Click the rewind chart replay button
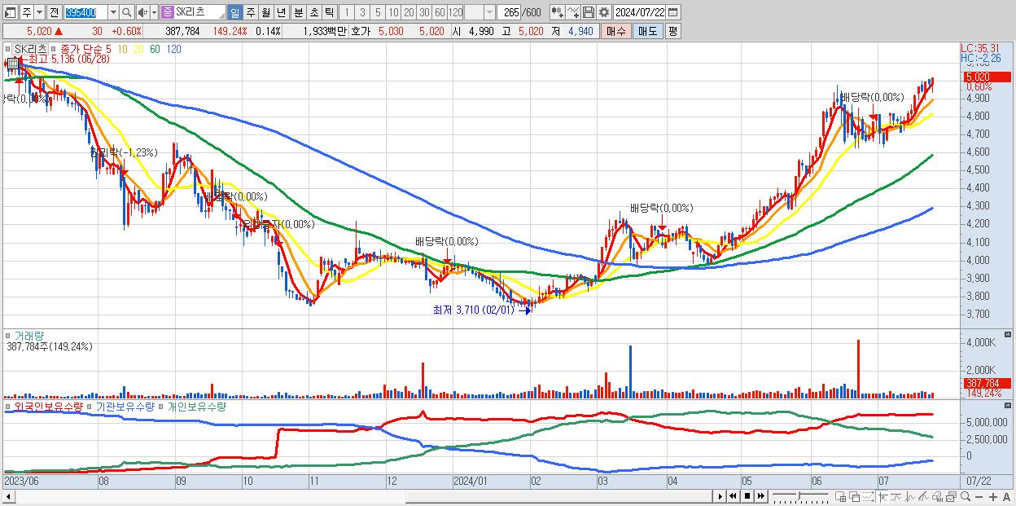The width and height of the screenshot is (1016, 506). pos(733,496)
